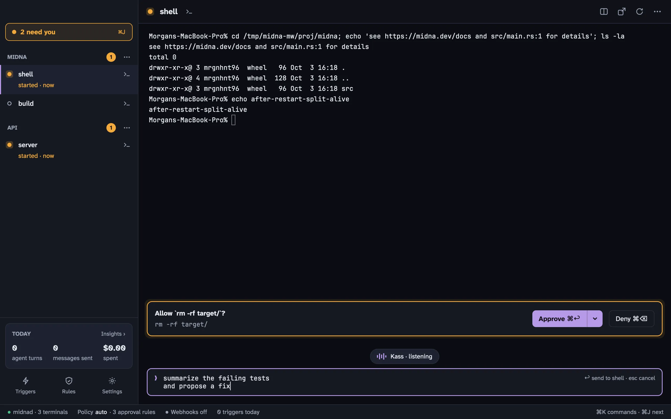The height and width of the screenshot is (419, 671).
Task: Select the shell terminal in sidebar
Action: coord(69,80)
